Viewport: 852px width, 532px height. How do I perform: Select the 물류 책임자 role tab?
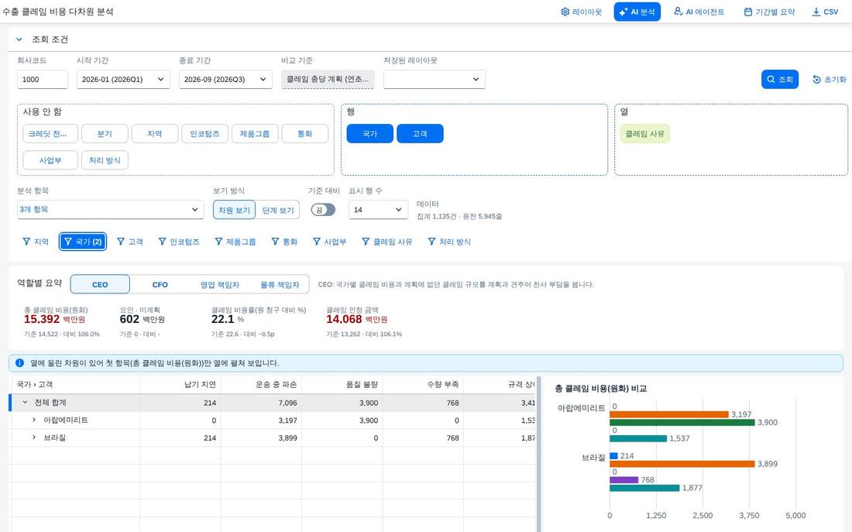[280, 284]
